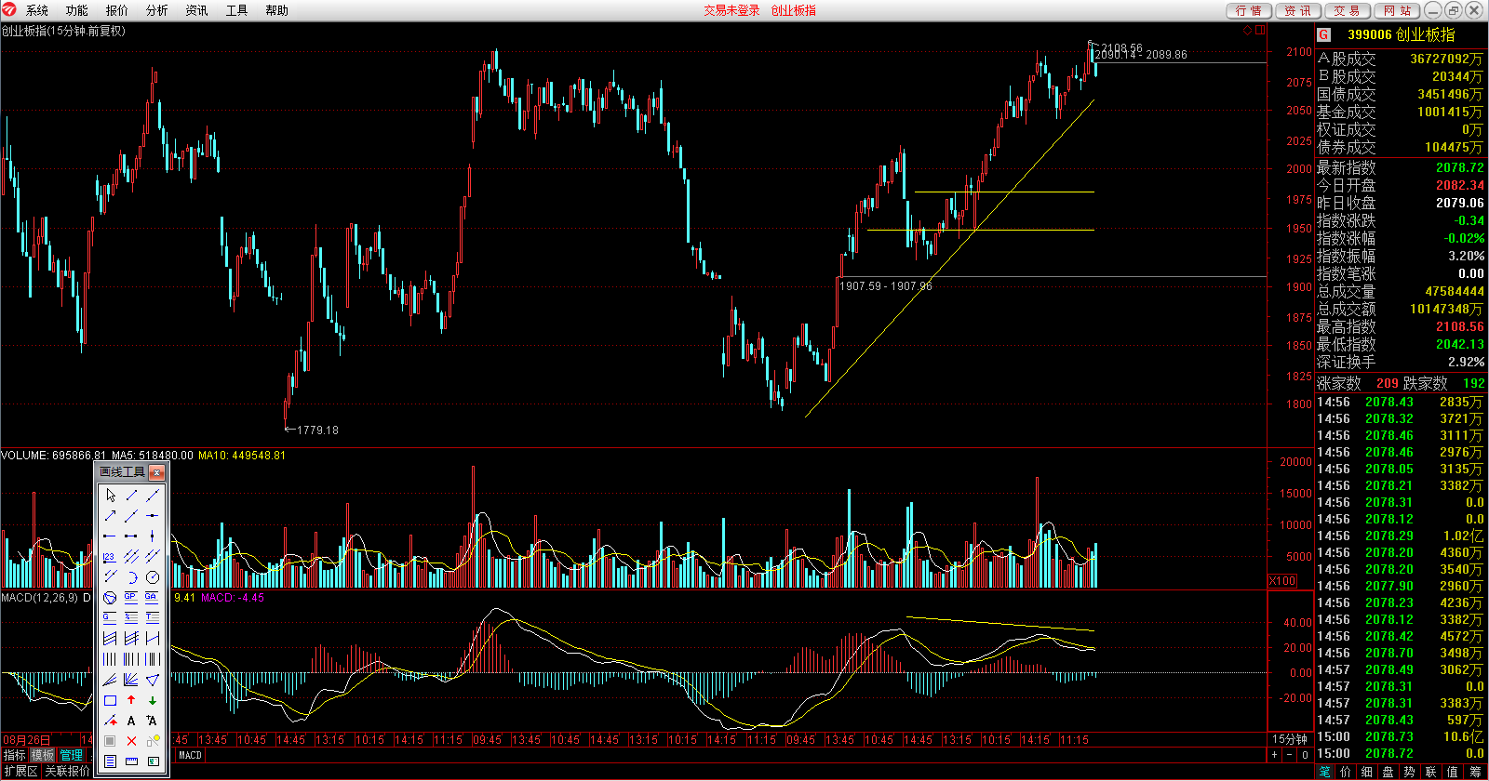Select the pointer arrow in drawing tools
Image resolution: width=1489 pixels, height=781 pixels.
[110, 495]
